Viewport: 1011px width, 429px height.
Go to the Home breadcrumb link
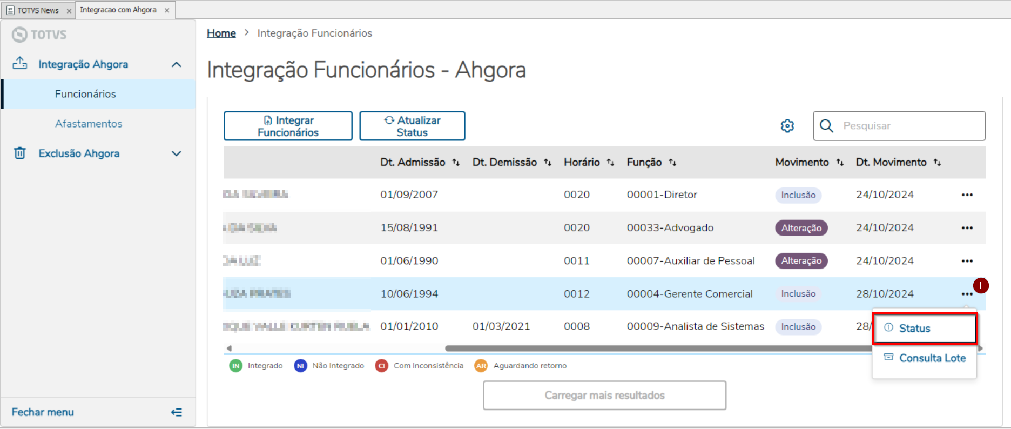(x=221, y=33)
